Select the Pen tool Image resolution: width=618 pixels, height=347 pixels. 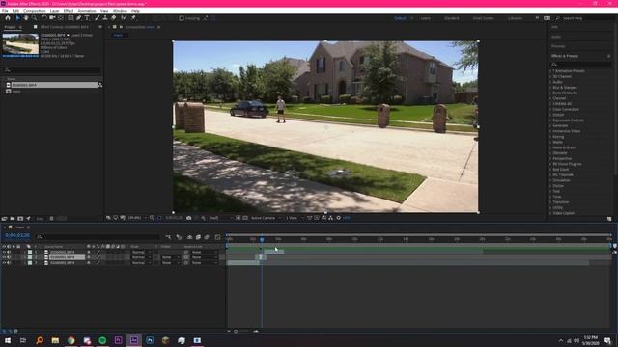click(79, 18)
